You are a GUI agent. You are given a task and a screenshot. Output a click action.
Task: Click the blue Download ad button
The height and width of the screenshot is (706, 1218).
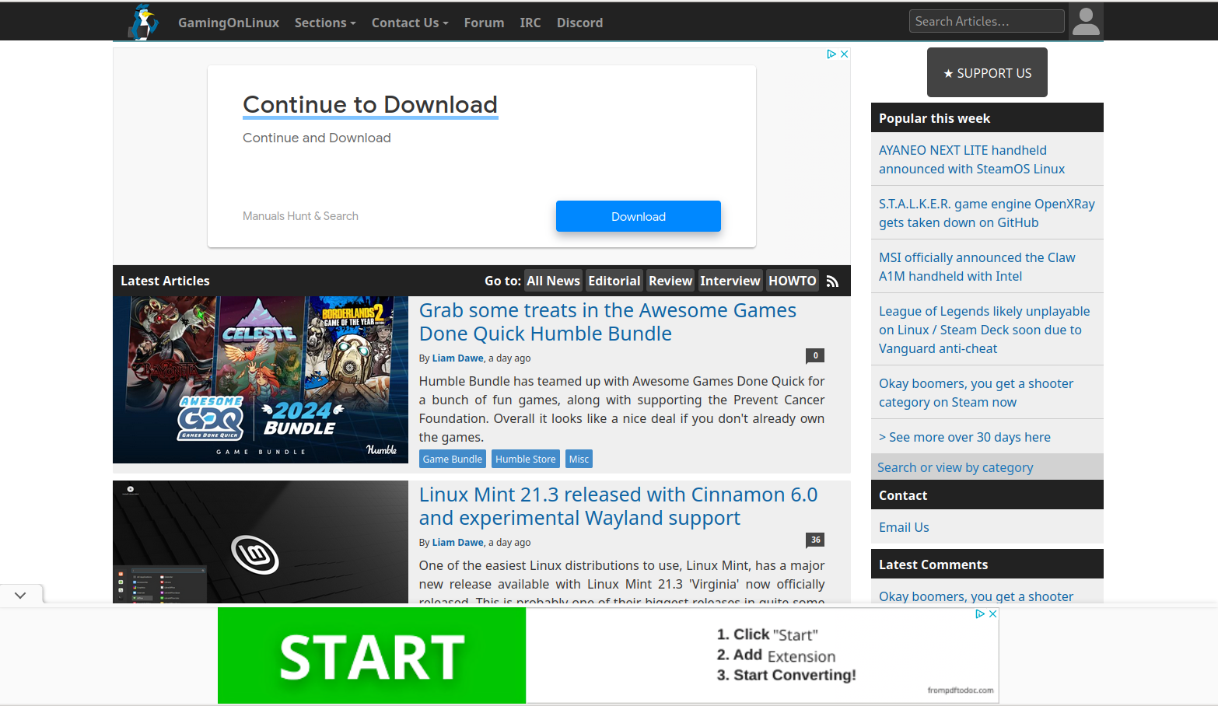(x=639, y=216)
